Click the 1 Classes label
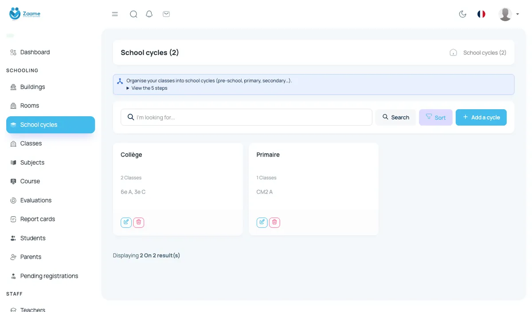Image resolution: width=532 pixels, height=312 pixels. click(266, 178)
